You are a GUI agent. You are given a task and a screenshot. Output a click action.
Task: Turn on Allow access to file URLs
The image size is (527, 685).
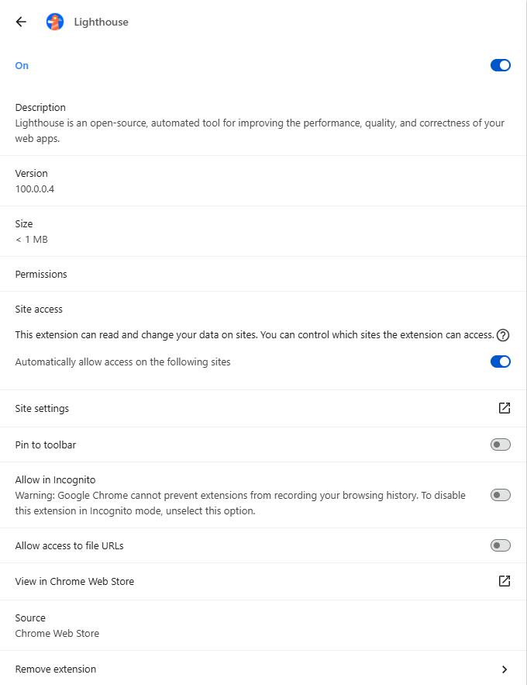[x=500, y=545]
